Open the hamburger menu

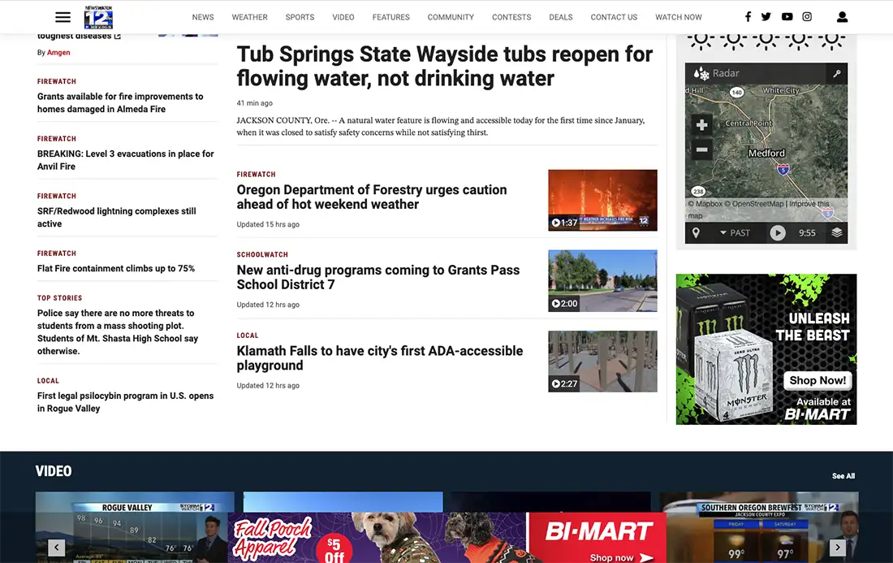(63, 17)
